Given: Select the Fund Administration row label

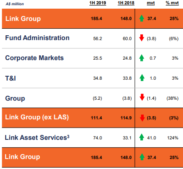Looking at the screenshot, I should tap(37, 38).
